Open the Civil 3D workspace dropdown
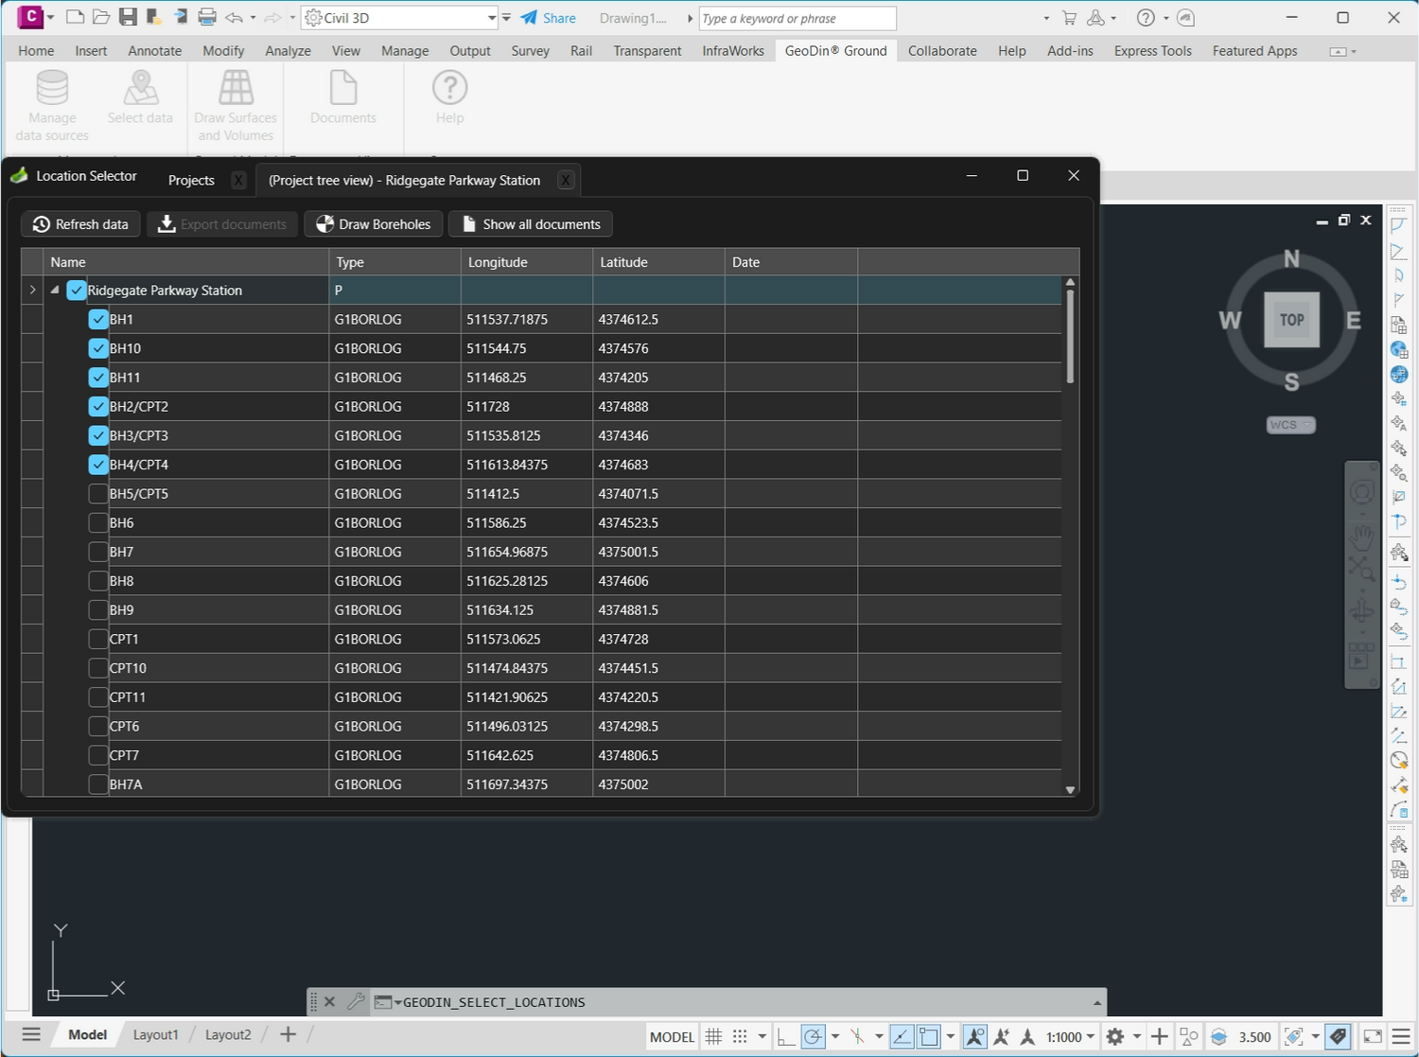Image resolution: width=1419 pixels, height=1057 pixels. pyautogui.click(x=491, y=18)
